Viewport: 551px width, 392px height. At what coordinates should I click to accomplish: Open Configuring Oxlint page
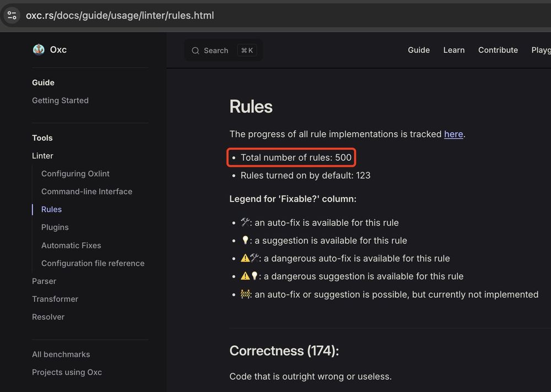click(x=75, y=173)
